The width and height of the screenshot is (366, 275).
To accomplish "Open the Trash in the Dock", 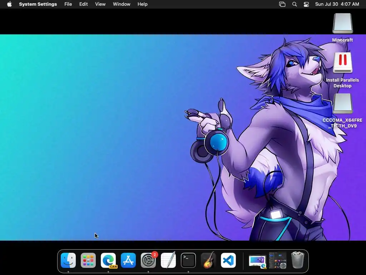I will [x=298, y=260].
